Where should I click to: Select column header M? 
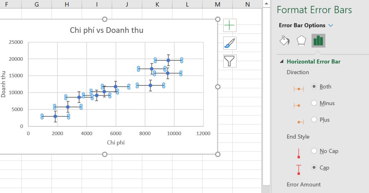click(217, 5)
